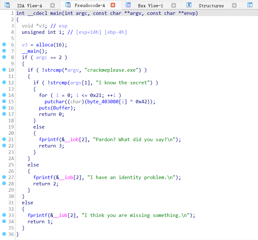Switch to the Hex View-1 tab
Viewport: 258px width, 240px height.
pos(150,6)
